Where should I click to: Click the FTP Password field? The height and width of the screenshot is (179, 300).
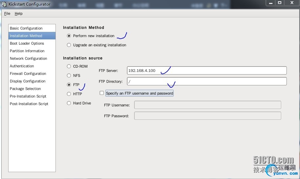[x=207, y=116]
